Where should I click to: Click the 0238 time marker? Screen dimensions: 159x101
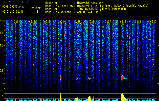pyautogui.click(x=123, y=22)
